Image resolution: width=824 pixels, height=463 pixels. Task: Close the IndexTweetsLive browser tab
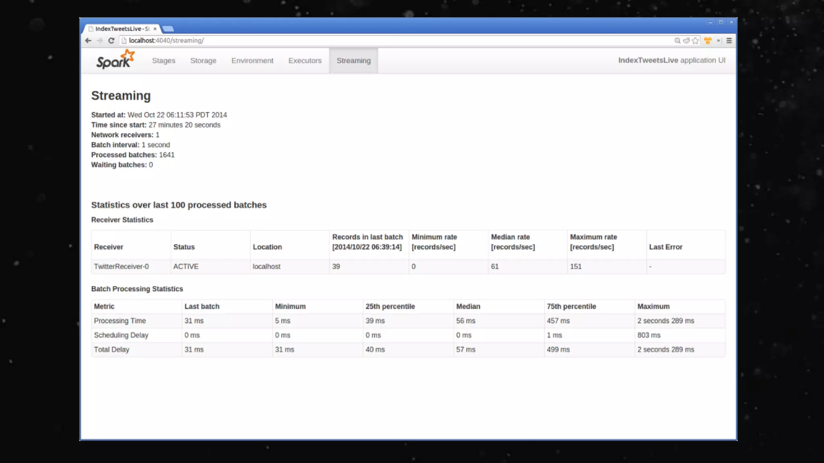[x=155, y=29]
